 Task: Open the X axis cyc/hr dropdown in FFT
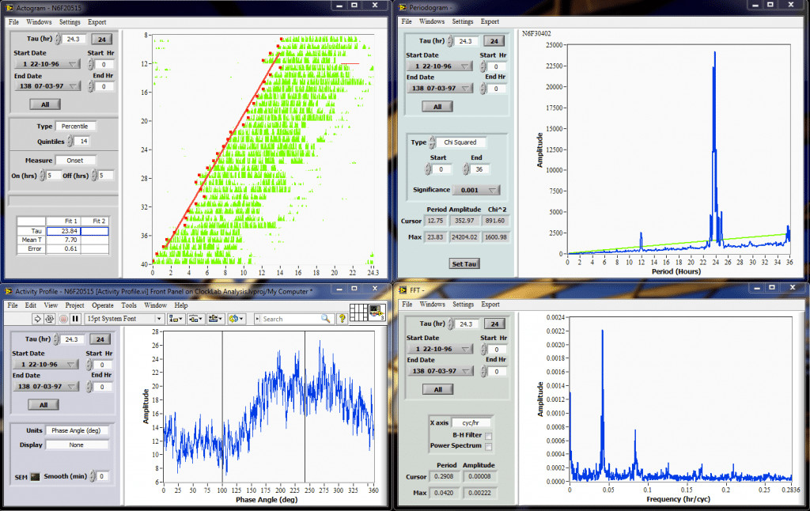pos(470,423)
